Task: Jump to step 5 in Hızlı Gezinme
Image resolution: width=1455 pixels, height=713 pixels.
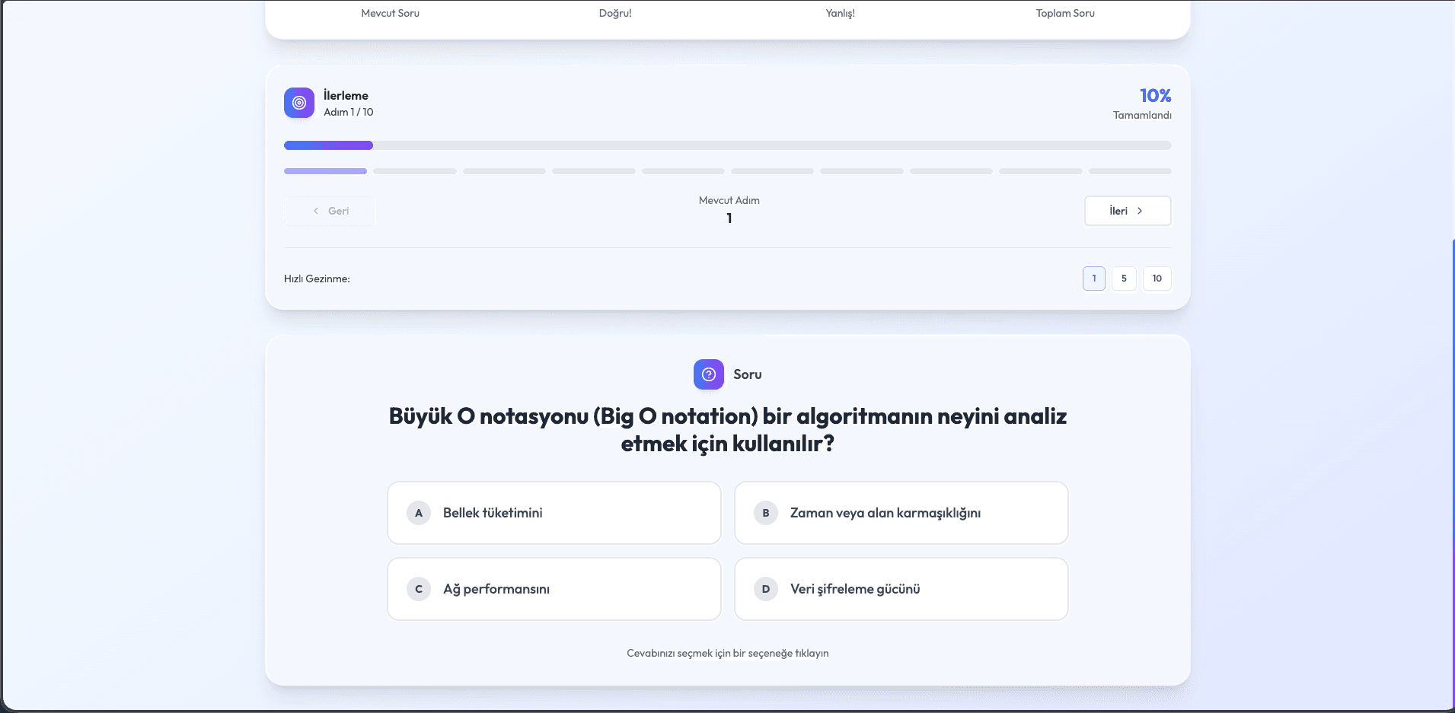Action: coord(1123,279)
